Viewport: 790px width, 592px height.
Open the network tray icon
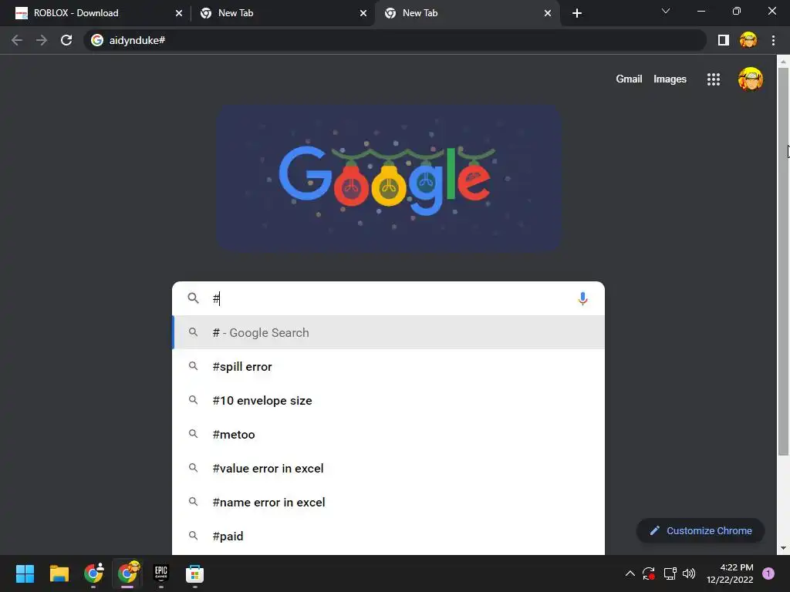670,573
